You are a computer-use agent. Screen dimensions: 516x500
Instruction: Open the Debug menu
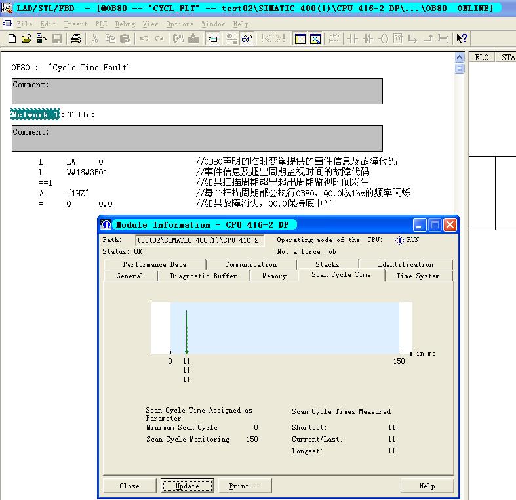pyautogui.click(x=125, y=24)
